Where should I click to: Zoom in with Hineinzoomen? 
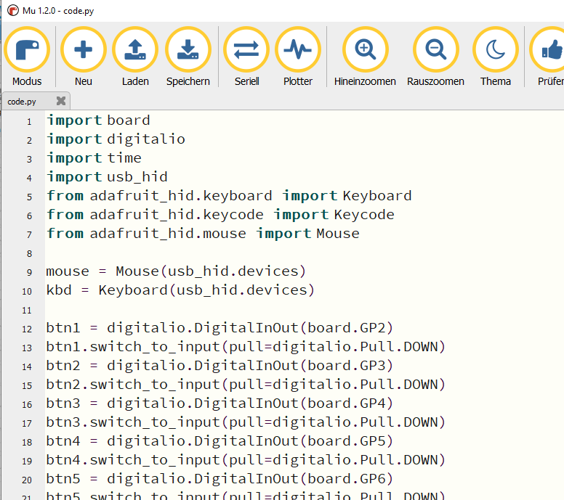click(365, 57)
